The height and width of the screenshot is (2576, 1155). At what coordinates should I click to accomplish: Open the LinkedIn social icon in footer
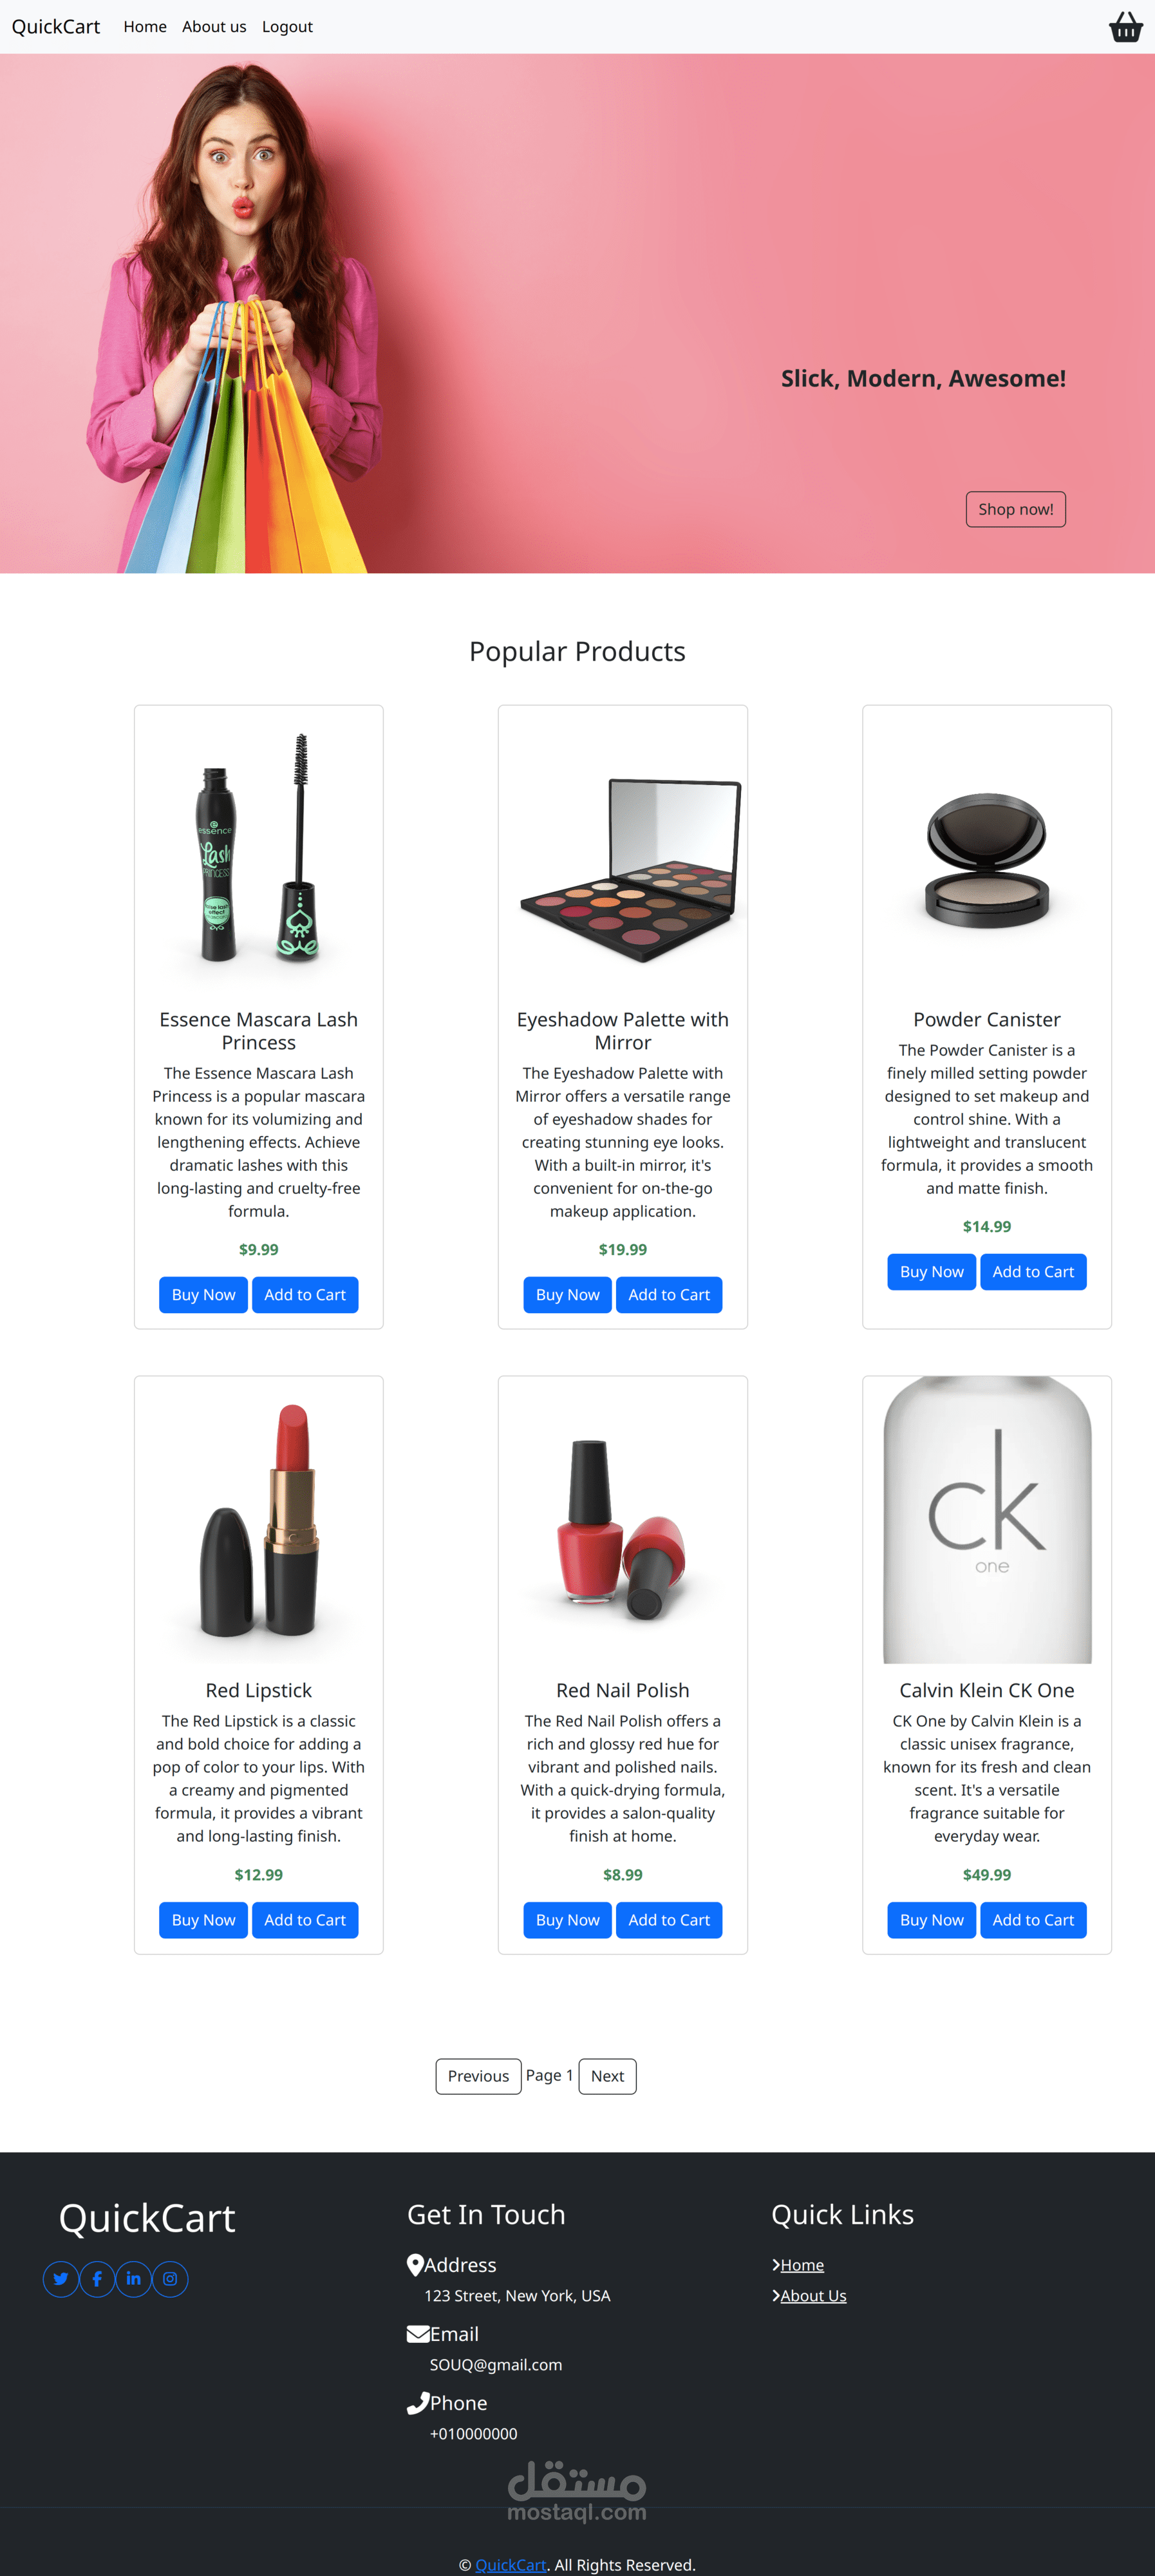[133, 2279]
